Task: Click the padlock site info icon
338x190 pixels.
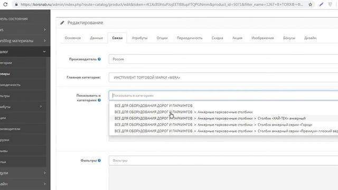Action: point(16,4)
